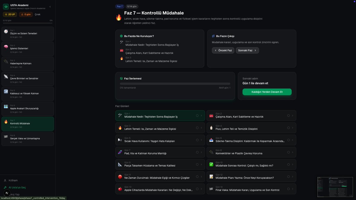
Task: Click the brain icon of Faz 2
Action: coord(6,47)
